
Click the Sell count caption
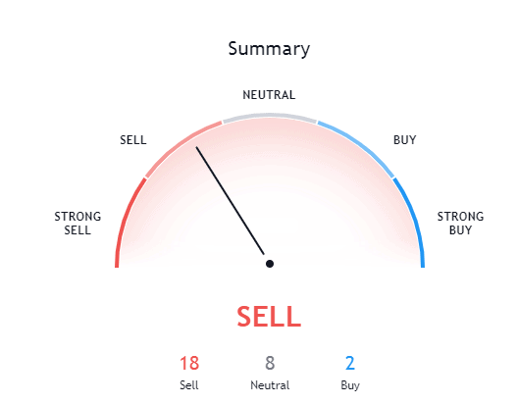point(189,385)
